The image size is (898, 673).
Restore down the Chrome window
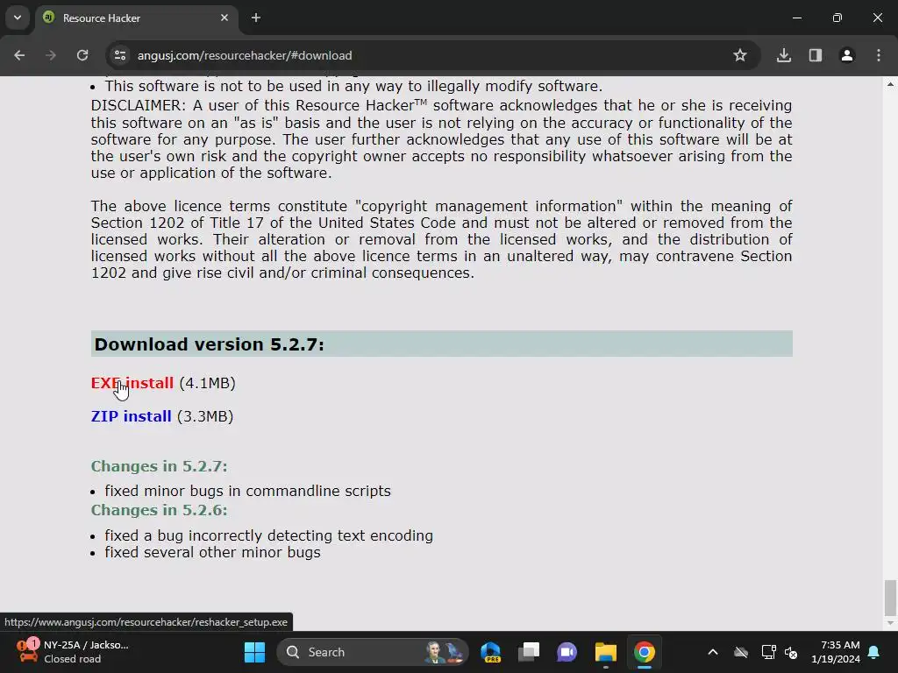[x=837, y=18]
